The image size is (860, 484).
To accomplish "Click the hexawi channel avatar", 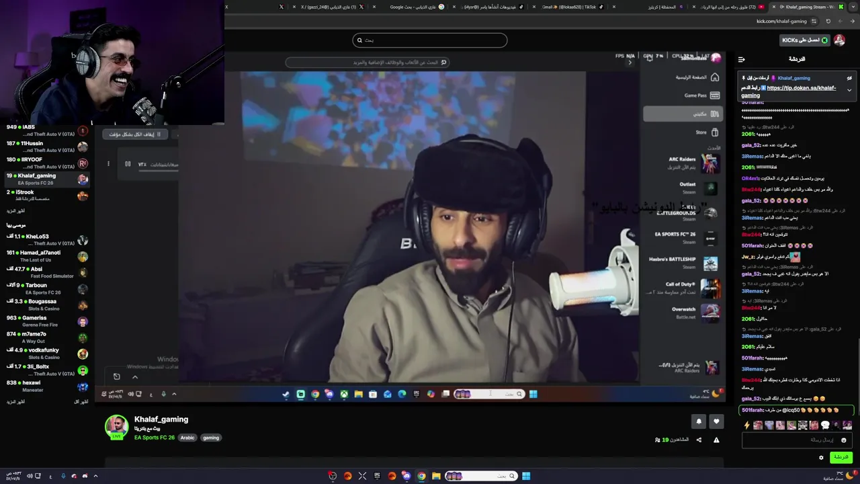I will 83,387.
